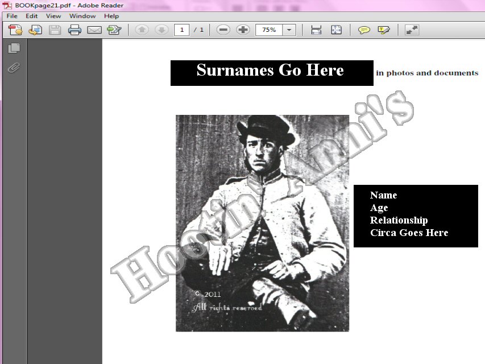Open the zoom level dropdown arrow

coord(289,30)
